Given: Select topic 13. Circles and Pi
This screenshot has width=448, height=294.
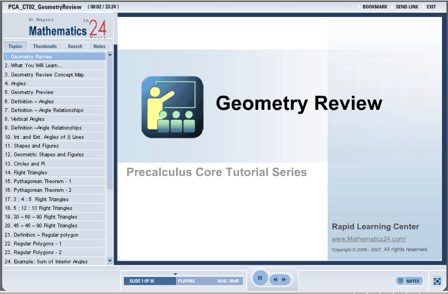Looking at the screenshot, I should 55,163.
